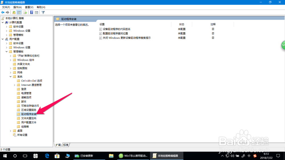Open 文件(F) menu
Viewport: 285px width, 160px height.
[x=6, y=7]
